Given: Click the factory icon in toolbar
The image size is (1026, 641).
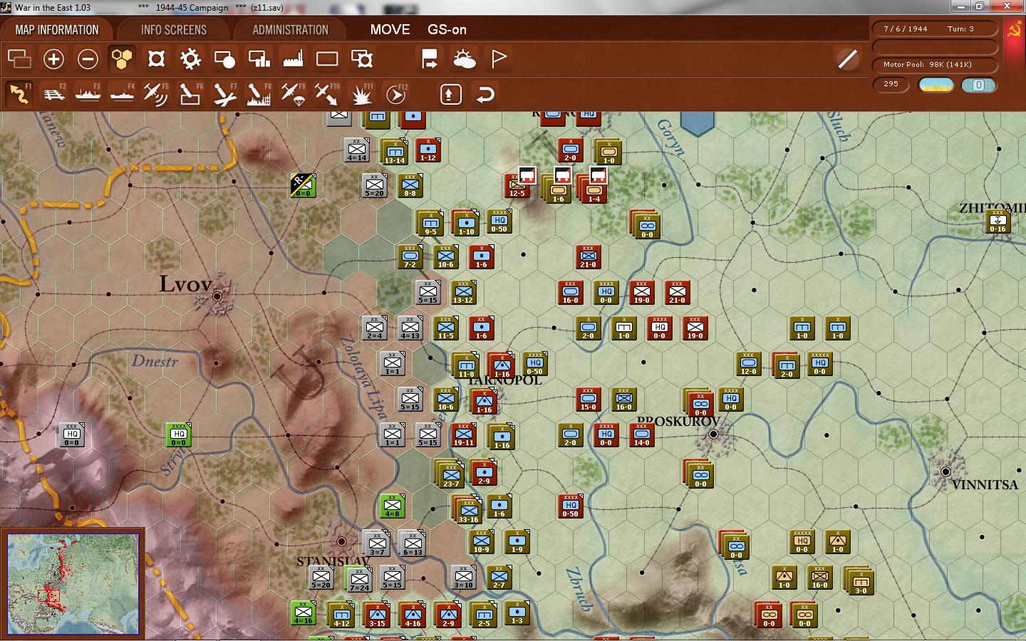Looking at the screenshot, I should point(293,58).
